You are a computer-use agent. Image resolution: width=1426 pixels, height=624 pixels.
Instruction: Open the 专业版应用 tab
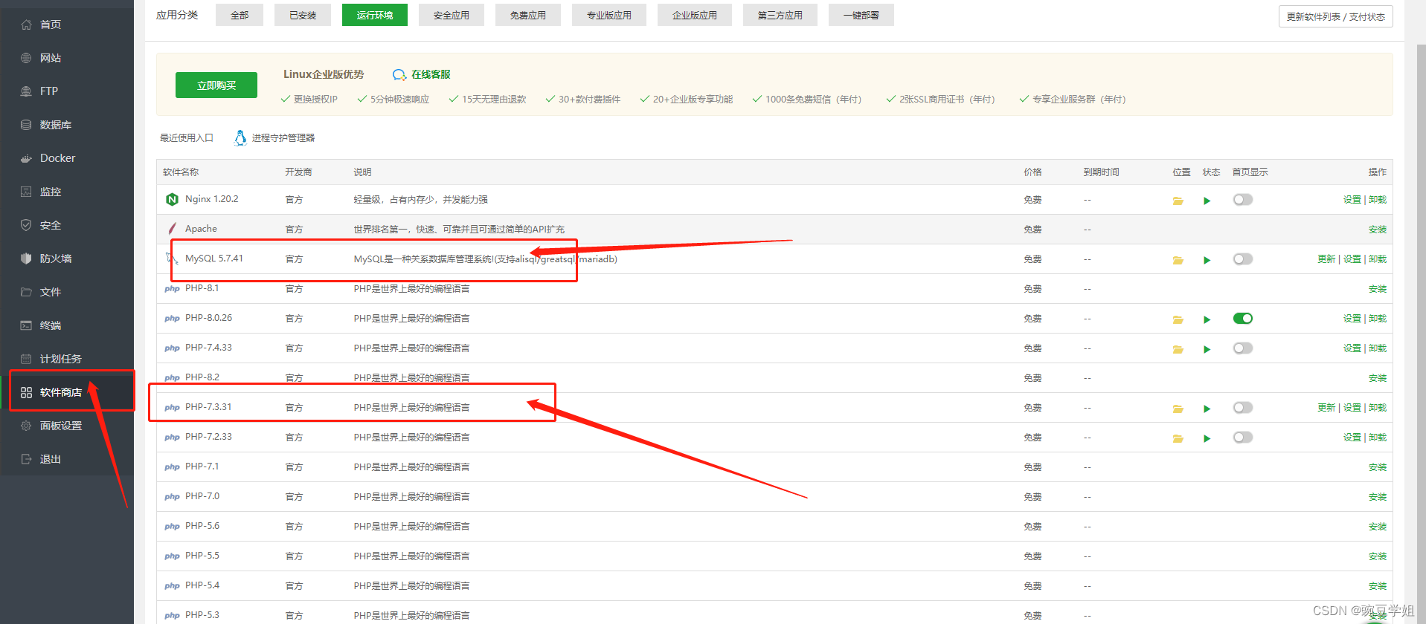coord(609,15)
